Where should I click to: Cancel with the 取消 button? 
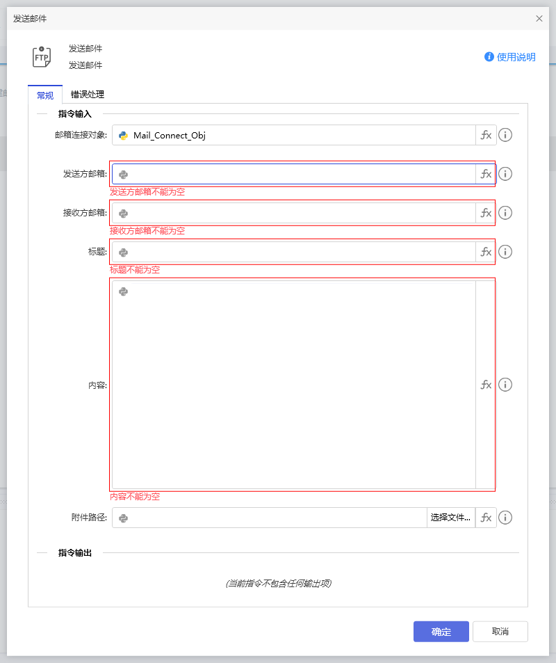(x=500, y=632)
